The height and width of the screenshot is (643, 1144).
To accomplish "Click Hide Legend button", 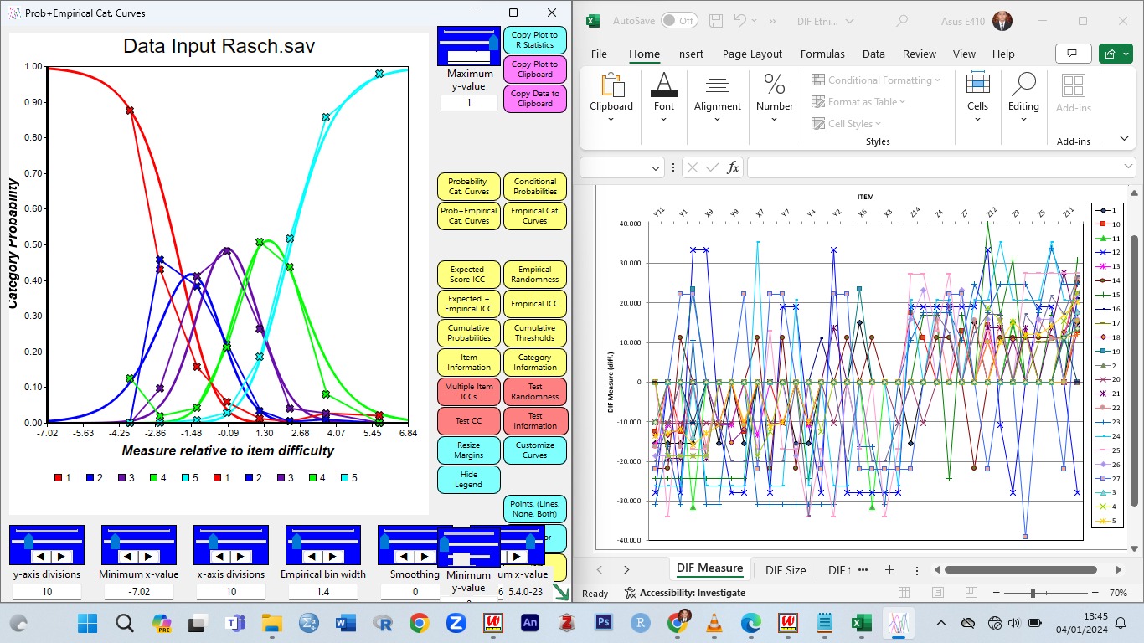I will [x=468, y=480].
